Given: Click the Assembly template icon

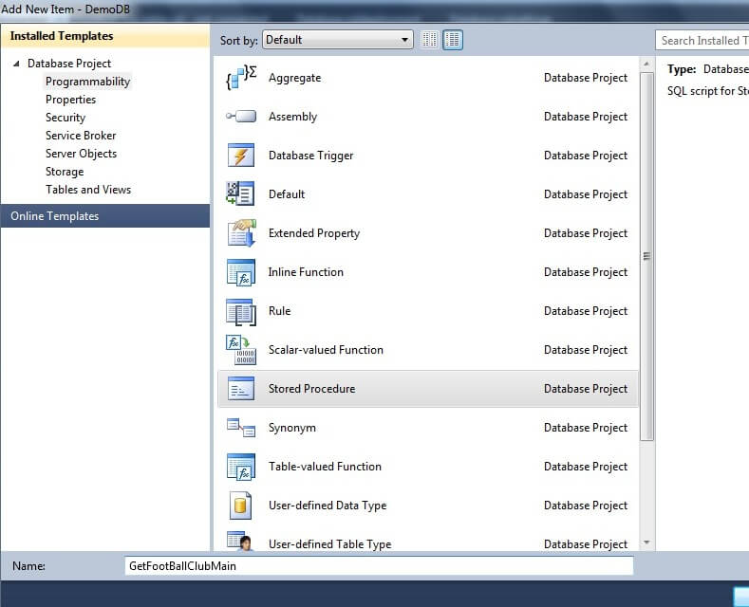Looking at the screenshot, I should click(x=241, y=116).
